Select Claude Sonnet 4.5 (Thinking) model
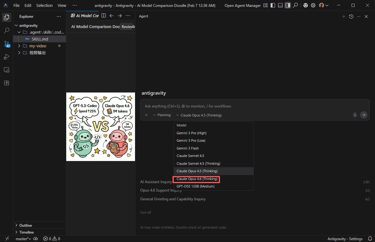This screenshot has width=375, height=242. pos(213,164)
